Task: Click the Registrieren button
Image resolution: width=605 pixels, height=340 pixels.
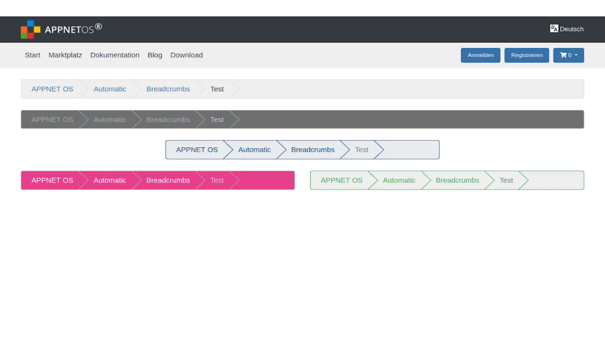Action: pos(527,55)
